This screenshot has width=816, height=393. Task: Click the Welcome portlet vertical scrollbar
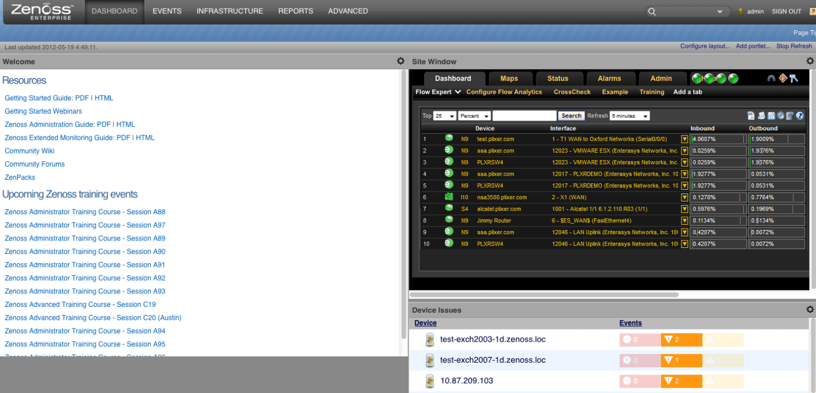coord(404,204)
